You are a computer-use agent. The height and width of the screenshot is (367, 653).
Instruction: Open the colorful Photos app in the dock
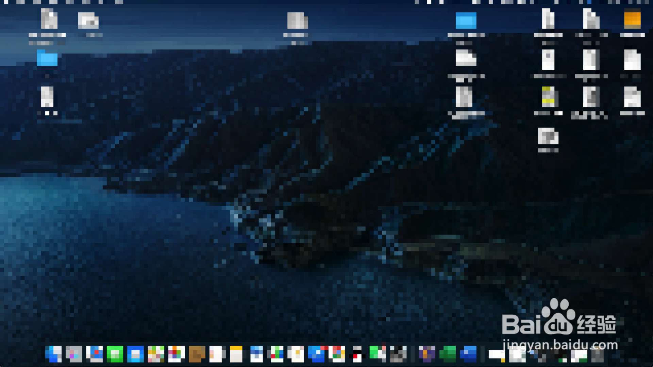coord(176,354)
